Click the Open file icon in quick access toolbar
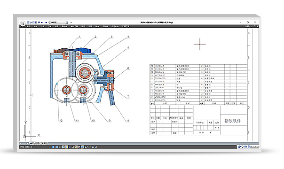Viewport: 284px width, 169px height. [31, 23]
